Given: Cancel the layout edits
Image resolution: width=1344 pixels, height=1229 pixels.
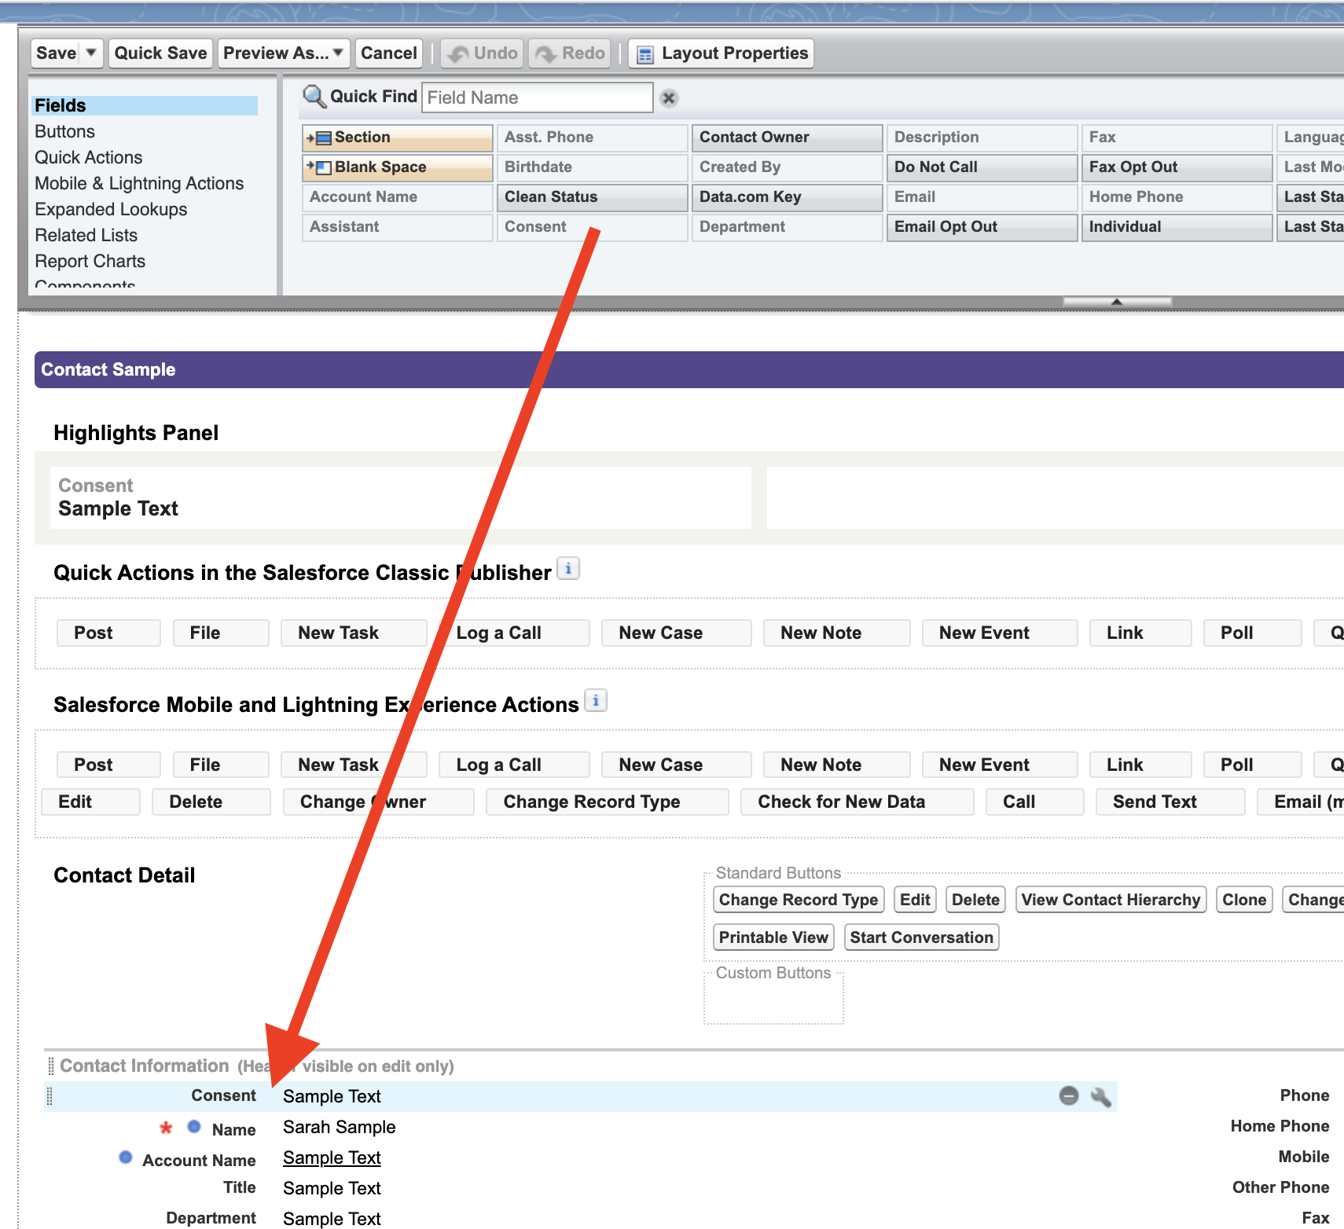Looking at the screenshot, I should 388,53.
